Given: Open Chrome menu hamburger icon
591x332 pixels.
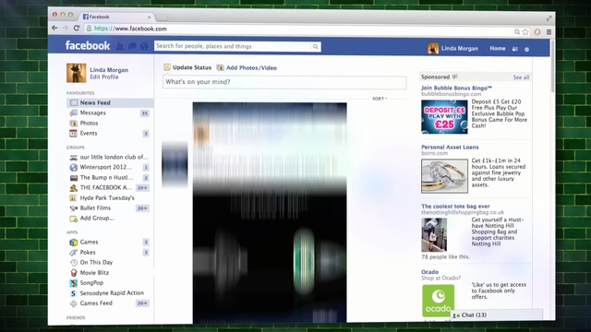Looking at the screenshot, I should pyautogui.click(x=549, y=32).
